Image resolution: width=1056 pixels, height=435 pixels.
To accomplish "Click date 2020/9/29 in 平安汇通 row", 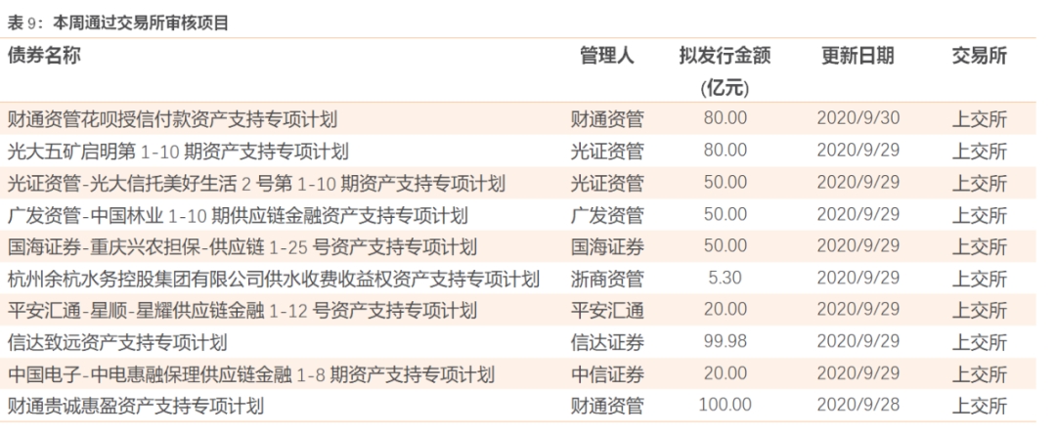I will [x=858, y=309].
